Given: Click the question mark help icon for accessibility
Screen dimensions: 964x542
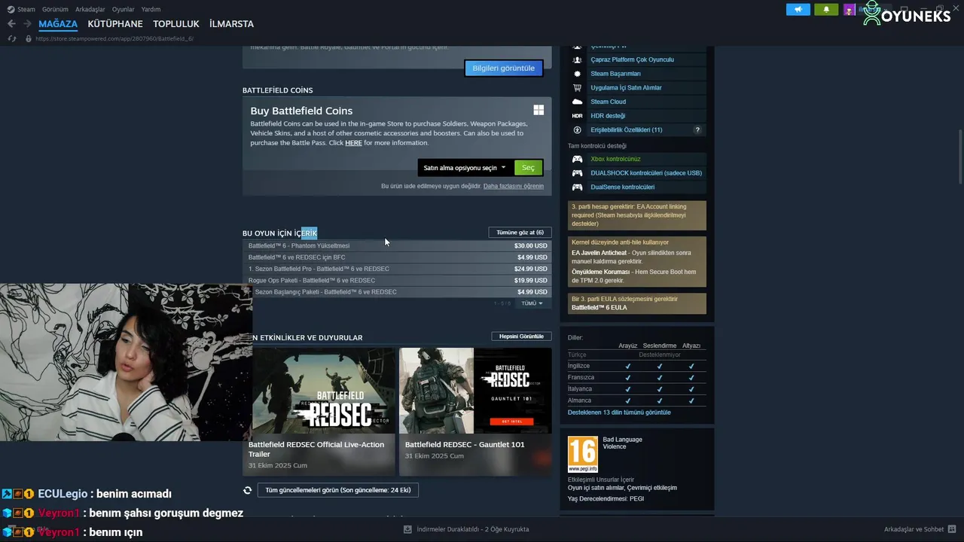Looking at the screenshot, I should 697,130.
